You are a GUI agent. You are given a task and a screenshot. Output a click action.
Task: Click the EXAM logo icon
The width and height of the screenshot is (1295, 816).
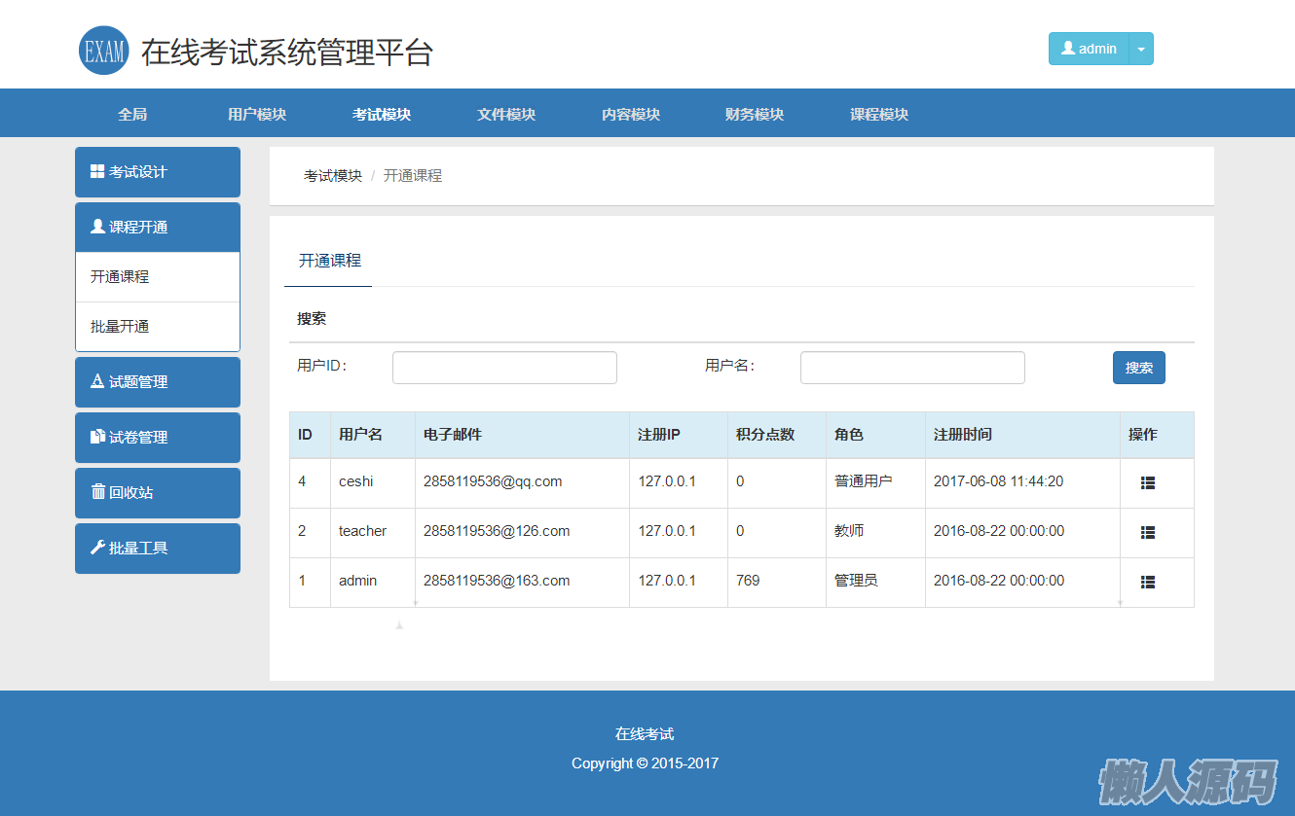click(x=103, y=51)
